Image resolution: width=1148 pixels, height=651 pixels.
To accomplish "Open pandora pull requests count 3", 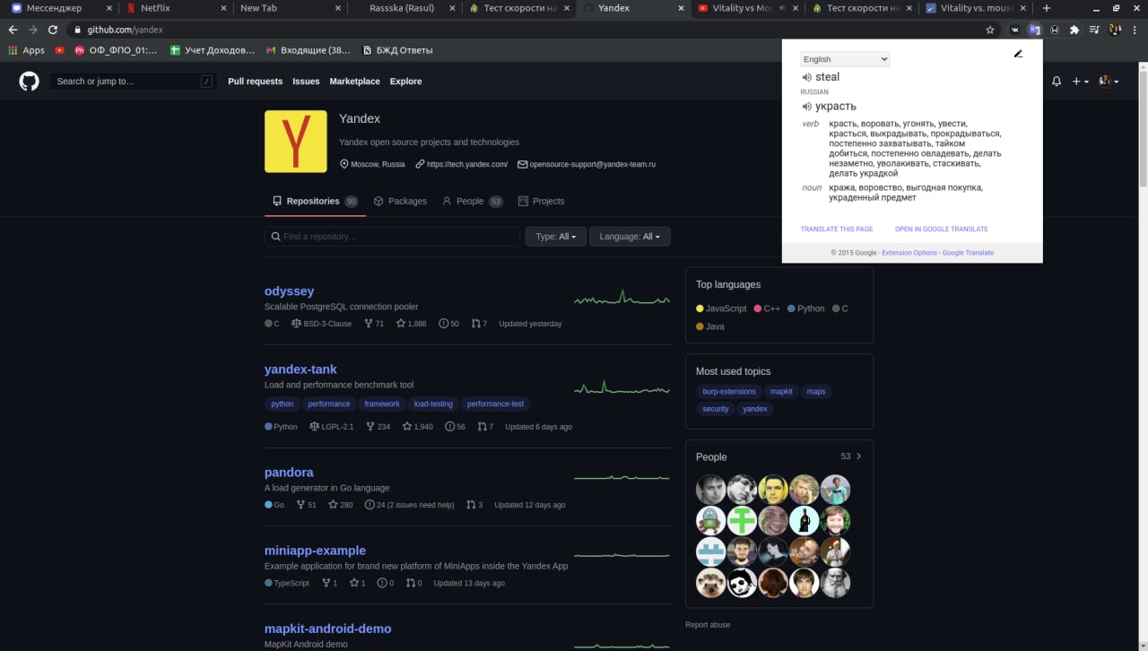I will click(474, 505).
